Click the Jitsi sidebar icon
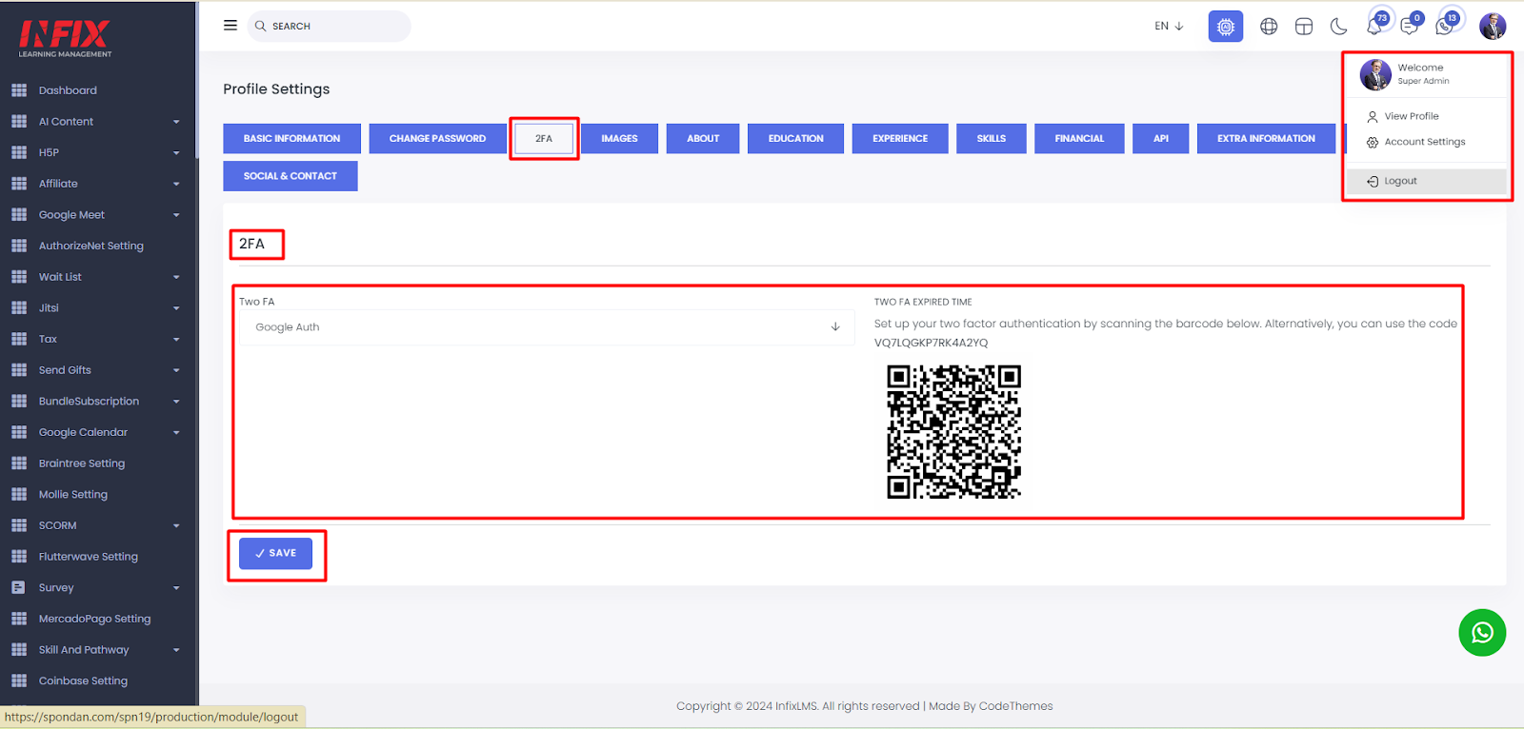The width and height of the screenshot is (1524, 729). 19,308
